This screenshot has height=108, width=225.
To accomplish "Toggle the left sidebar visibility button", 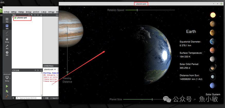I will point(13,98).
